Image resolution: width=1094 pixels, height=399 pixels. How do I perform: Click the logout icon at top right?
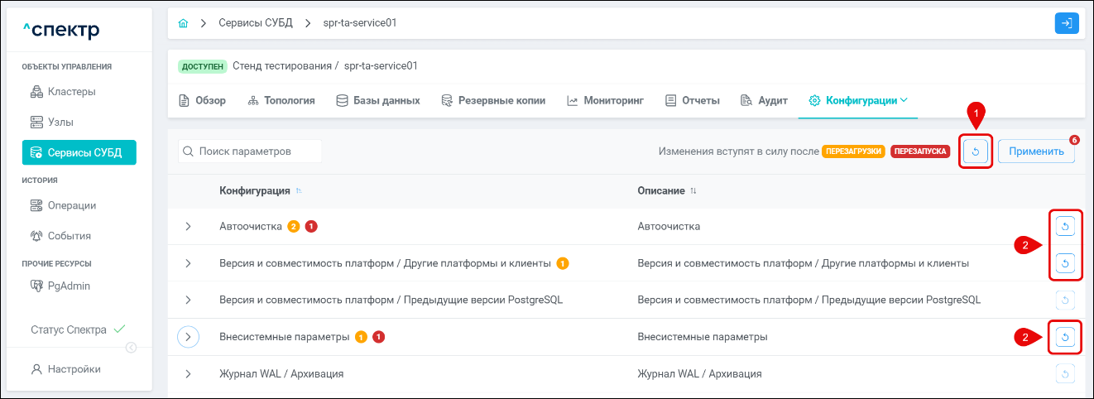pos(1067,23)
